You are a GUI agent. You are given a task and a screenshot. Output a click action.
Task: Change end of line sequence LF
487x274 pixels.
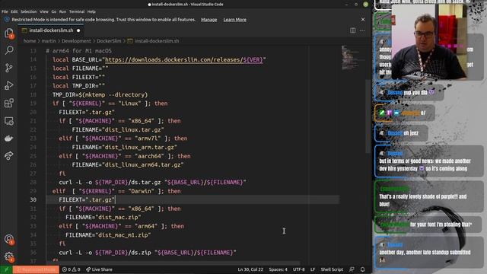pyautogui.click(x=313, y=269)
